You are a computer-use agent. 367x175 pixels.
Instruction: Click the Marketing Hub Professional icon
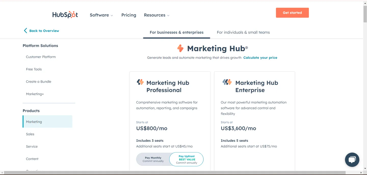pyautogui.click(x=140, y=82)
